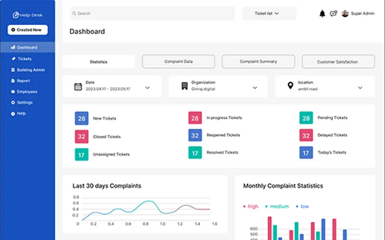Click the Created New button
The width and height of the screenshot is (385, 240).
coord(28,30)
